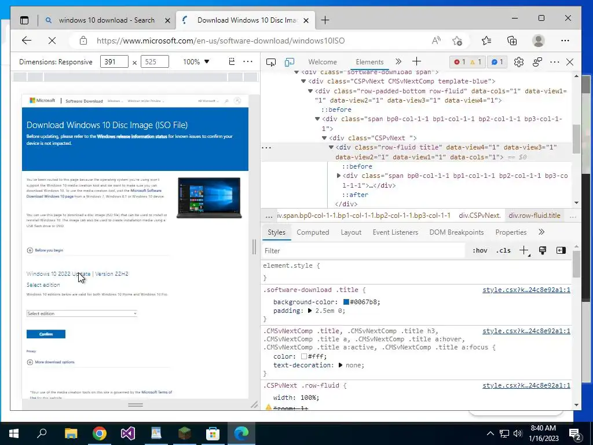This screenshot has height=445, width=593.
Task: Close the windows 10 download Search tab
Action: click(x=167, y=20)
